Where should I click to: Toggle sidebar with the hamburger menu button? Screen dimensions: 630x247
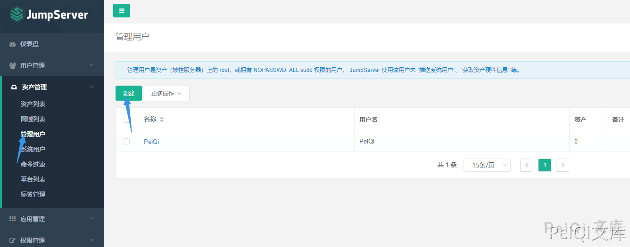point(122,10)
